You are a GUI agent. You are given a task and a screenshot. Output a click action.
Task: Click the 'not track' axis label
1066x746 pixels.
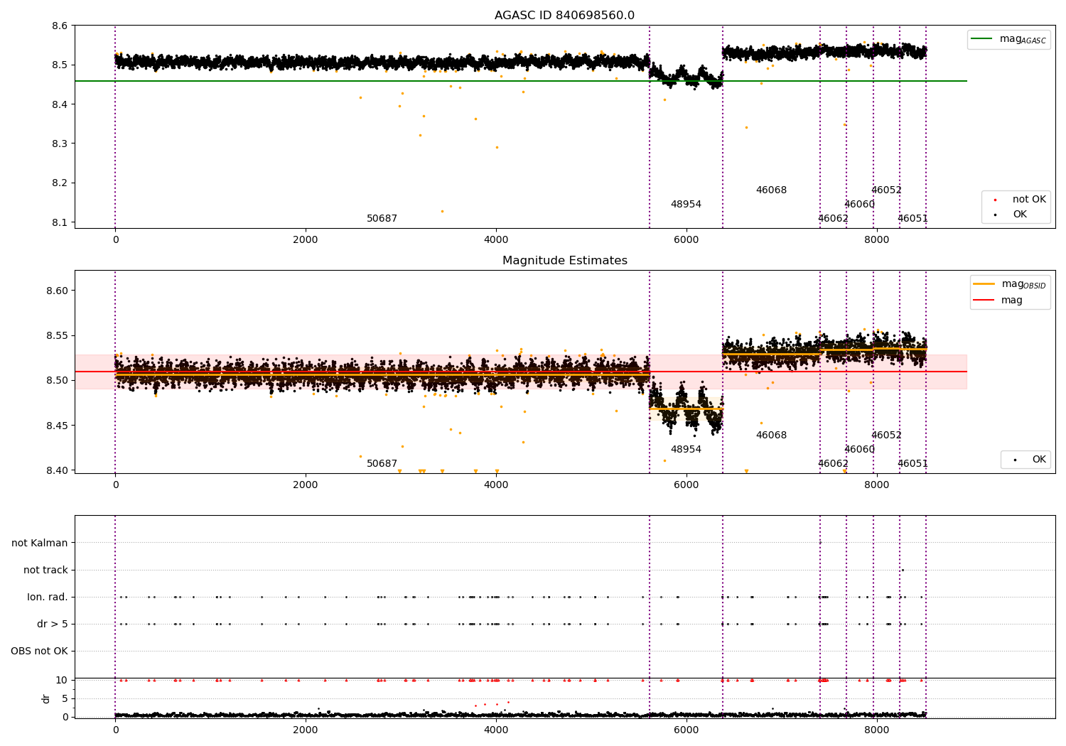point(45,570)
